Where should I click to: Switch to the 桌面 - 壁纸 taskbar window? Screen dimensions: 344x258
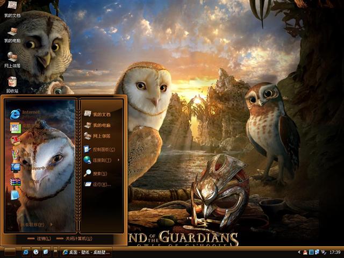click(86, 252)
